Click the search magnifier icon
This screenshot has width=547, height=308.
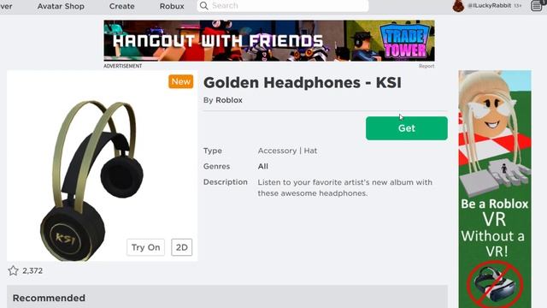(204, 6)
